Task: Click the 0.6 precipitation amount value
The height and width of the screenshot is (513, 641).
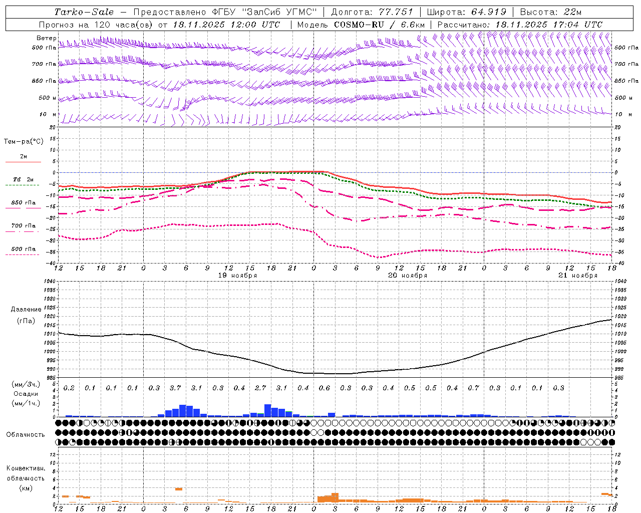Action: pos(325,388)
